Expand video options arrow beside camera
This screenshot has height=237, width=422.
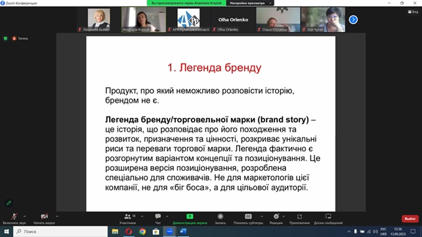point(57,216)
